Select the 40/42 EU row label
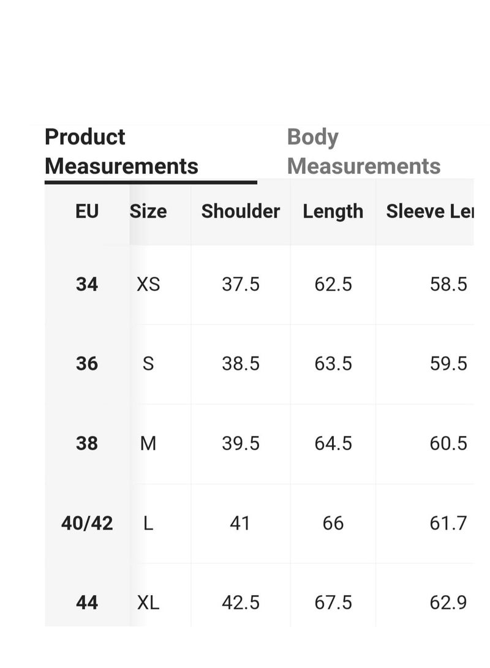The width and height of the screenshot is (490, 668). (87, 523)
